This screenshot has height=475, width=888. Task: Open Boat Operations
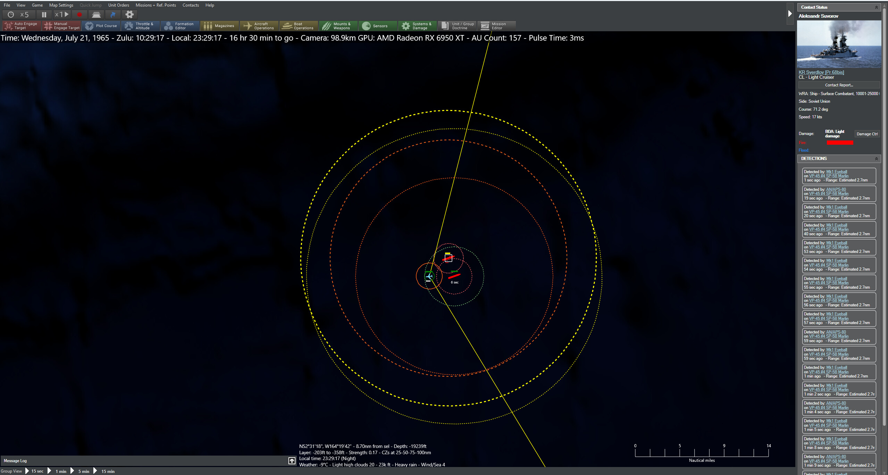[299, 26]
